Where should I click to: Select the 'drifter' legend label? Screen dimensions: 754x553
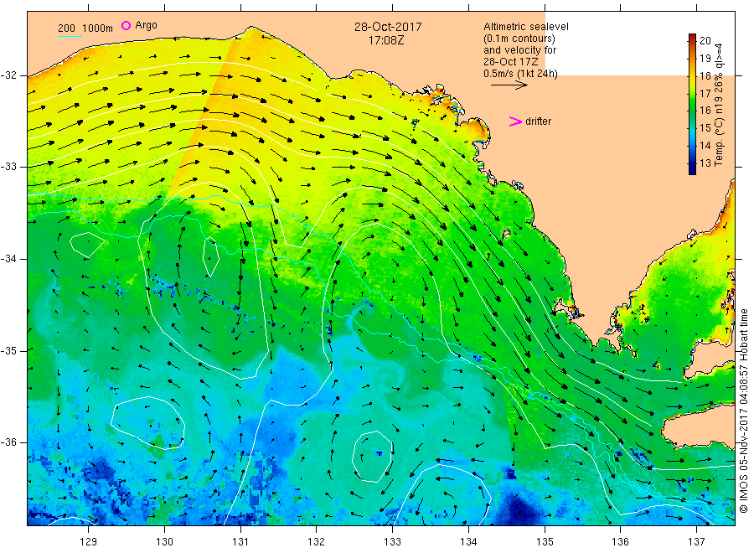[x=539, y=121]
